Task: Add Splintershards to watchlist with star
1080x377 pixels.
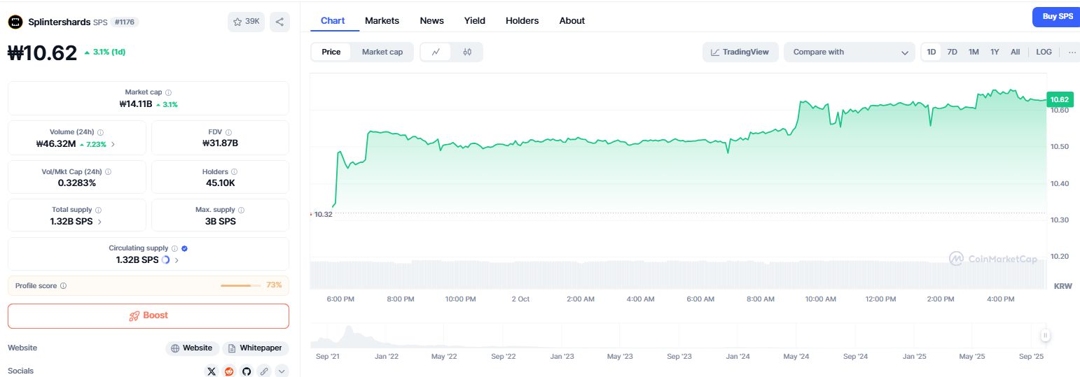Action: 246,22
